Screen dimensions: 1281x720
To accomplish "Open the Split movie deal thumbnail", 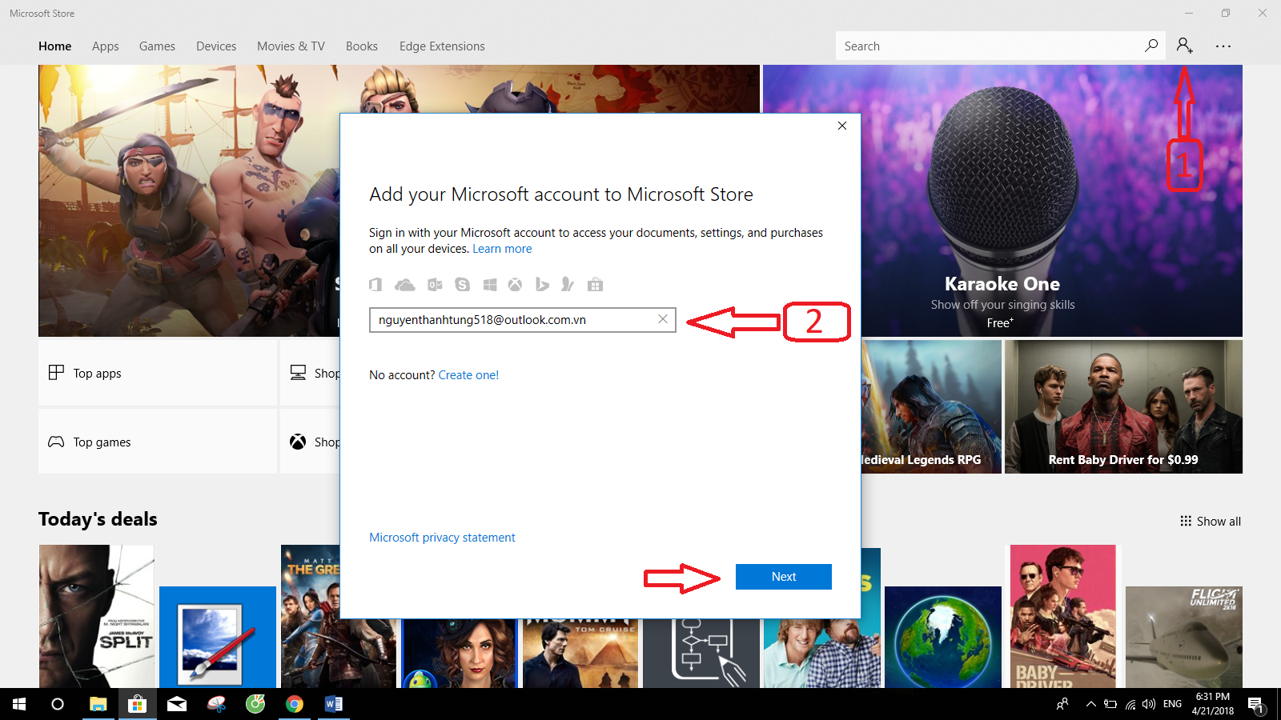I will (96, 616).
